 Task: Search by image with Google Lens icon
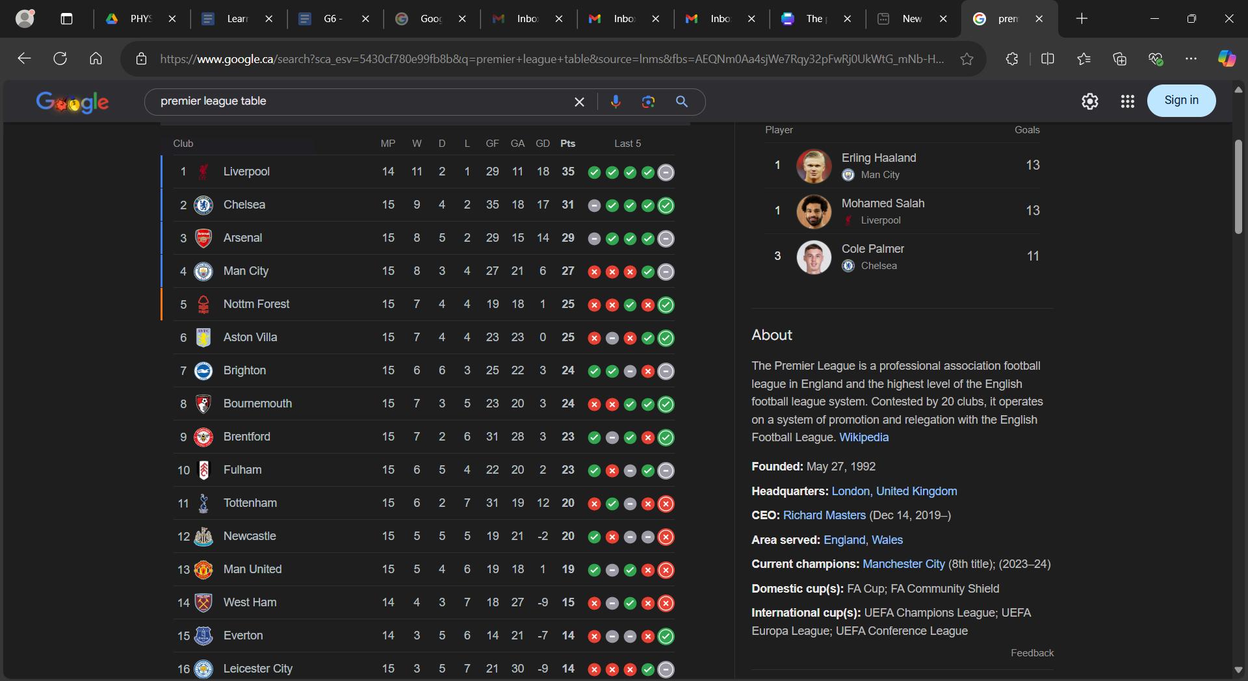tap(648, 101)
